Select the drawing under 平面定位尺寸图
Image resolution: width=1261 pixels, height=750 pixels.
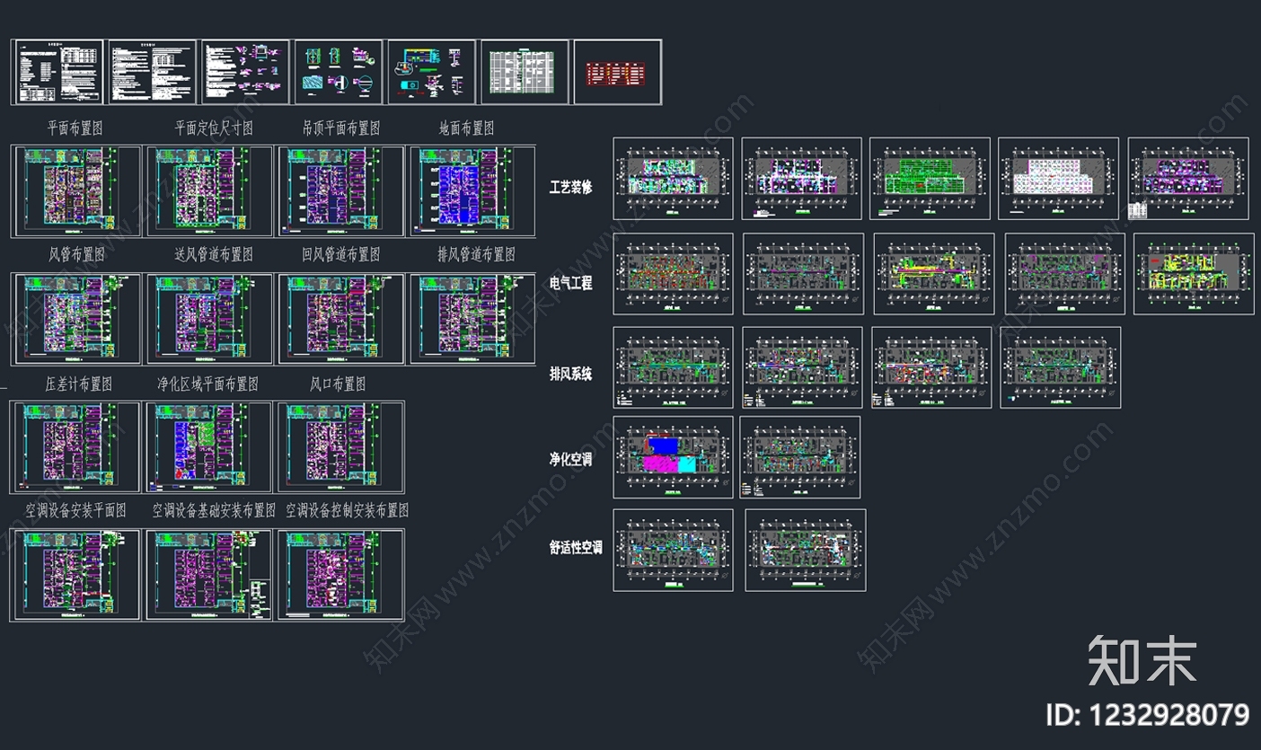[x=208, y=192]
